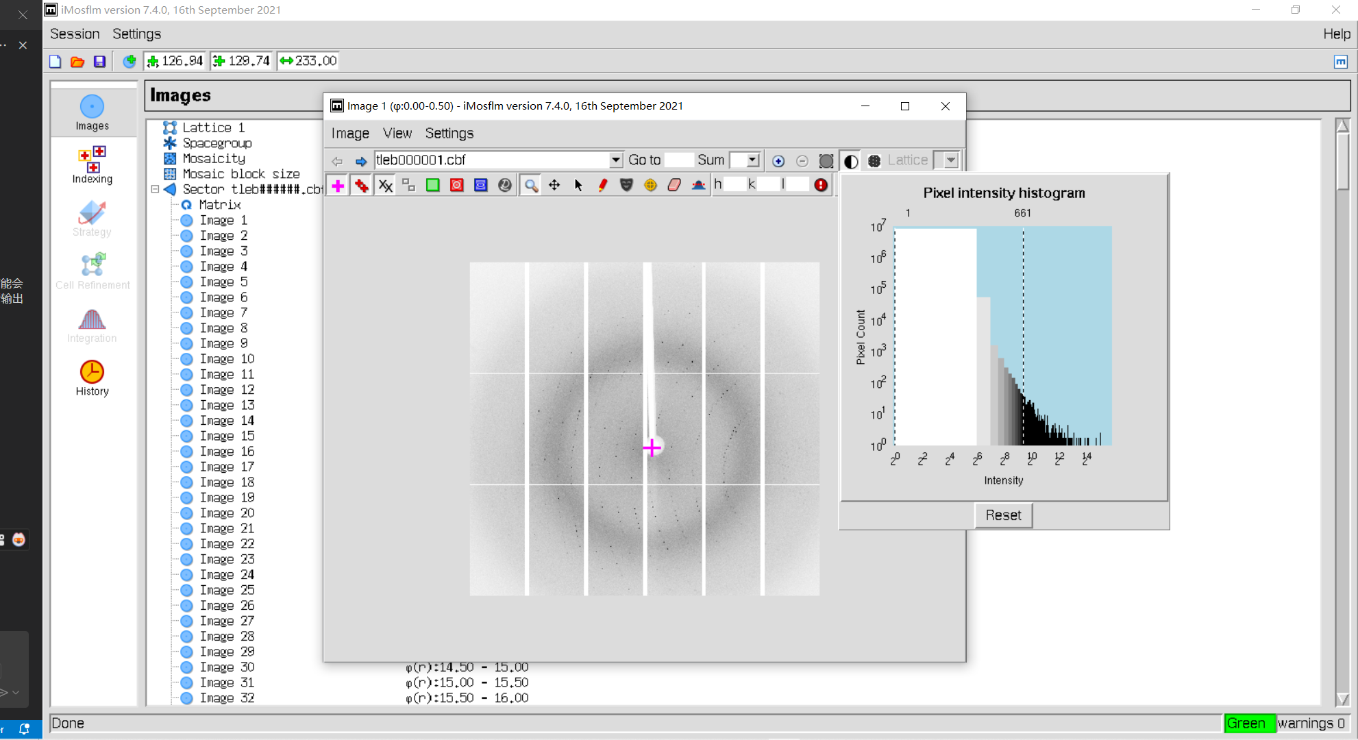Click inside the Go to input field
1358x740 pixels.
click(x=678, y=160)
